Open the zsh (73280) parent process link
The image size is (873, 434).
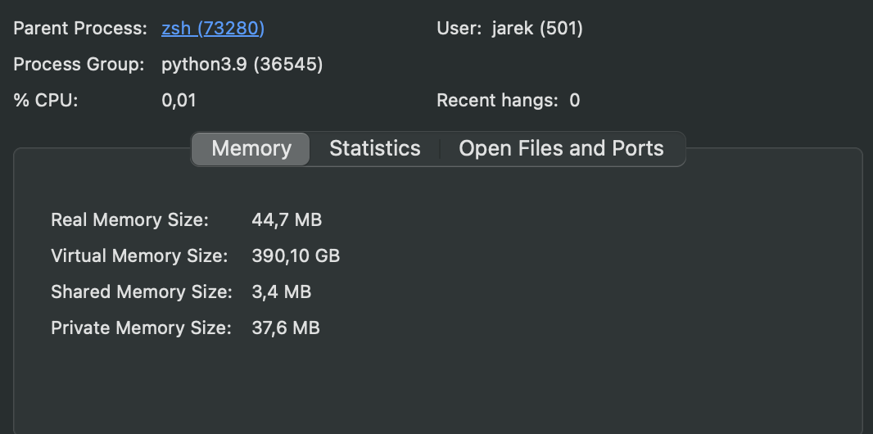pos(213,29)
